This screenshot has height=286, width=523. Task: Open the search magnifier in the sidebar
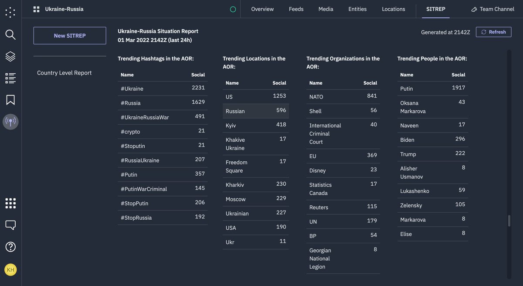(x=10, y=35)
